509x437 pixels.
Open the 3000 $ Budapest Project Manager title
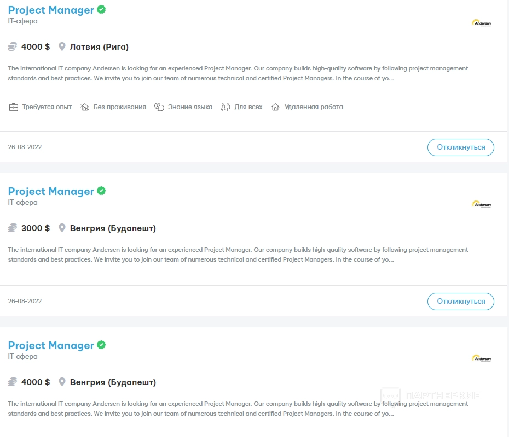tap(51, 192)
